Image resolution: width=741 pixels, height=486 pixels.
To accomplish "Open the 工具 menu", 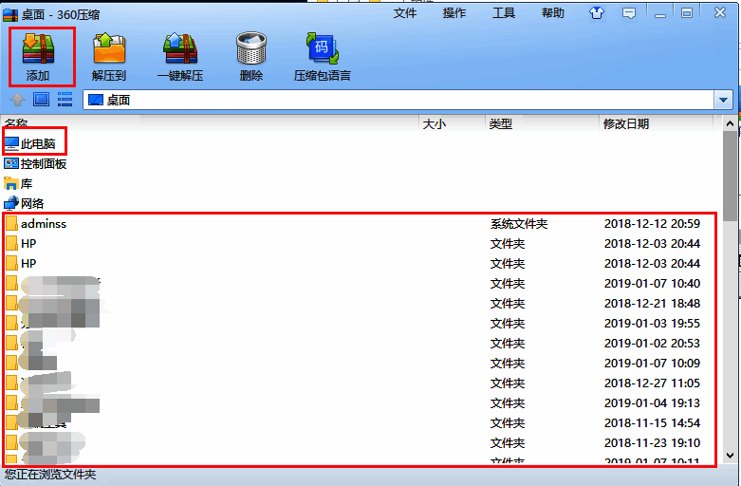I will (503, 13).
